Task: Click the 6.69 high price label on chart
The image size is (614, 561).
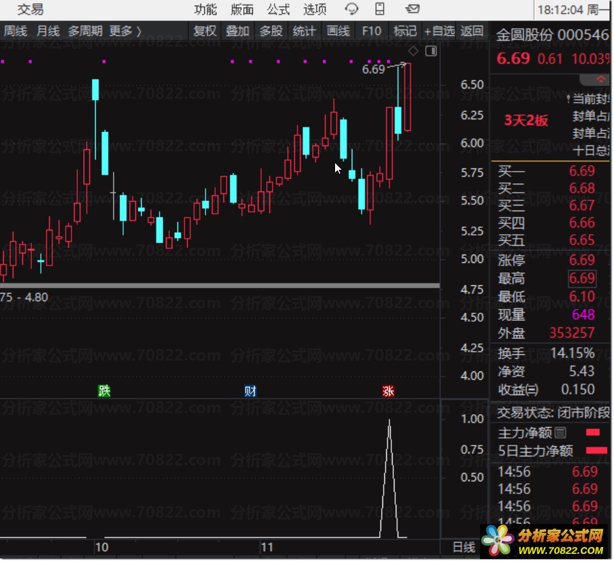Action: [373, 70]
